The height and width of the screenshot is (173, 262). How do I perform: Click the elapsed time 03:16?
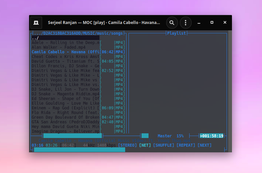click(37, 145)
